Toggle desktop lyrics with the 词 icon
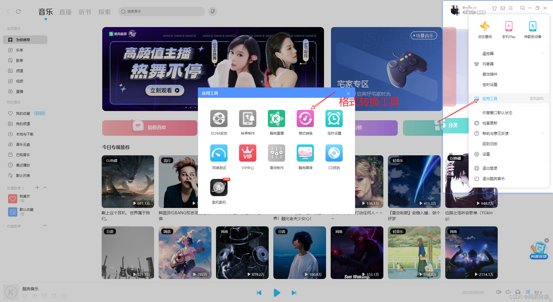This screenshot has height=302, width=553. click(x=528, y=292)
